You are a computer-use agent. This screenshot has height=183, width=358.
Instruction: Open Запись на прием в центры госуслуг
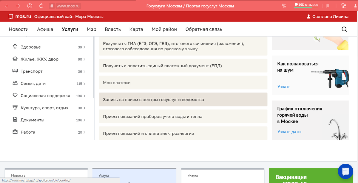point(183,99)
